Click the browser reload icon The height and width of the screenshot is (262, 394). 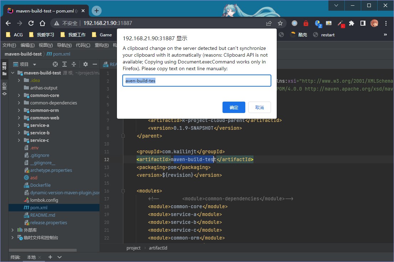tap(31, 23)
